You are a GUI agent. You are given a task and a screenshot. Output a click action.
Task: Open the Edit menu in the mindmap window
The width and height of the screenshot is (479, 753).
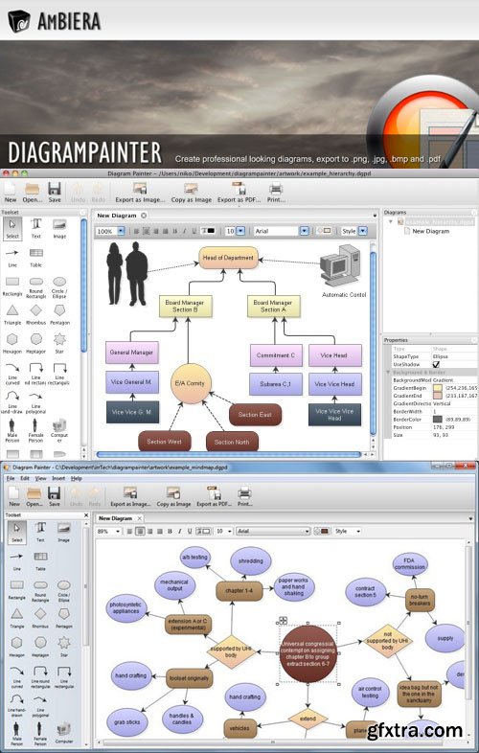[25, 478]
